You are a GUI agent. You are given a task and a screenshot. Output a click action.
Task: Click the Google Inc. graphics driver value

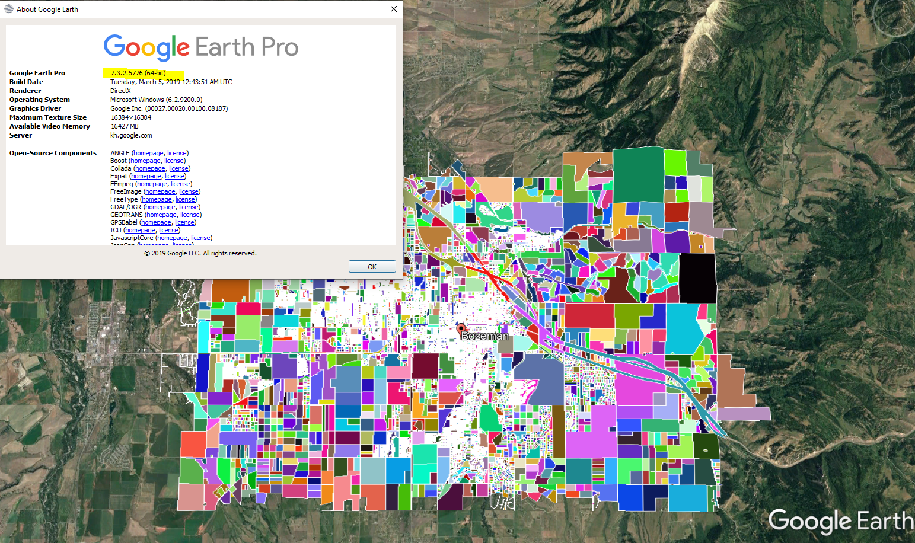pos(169,108)
